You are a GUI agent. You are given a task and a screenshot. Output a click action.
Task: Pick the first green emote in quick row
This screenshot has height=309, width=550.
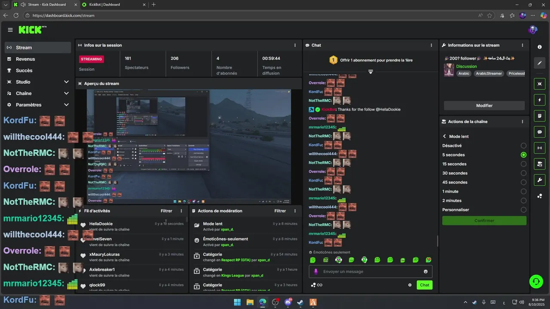[x=313, y=260]
